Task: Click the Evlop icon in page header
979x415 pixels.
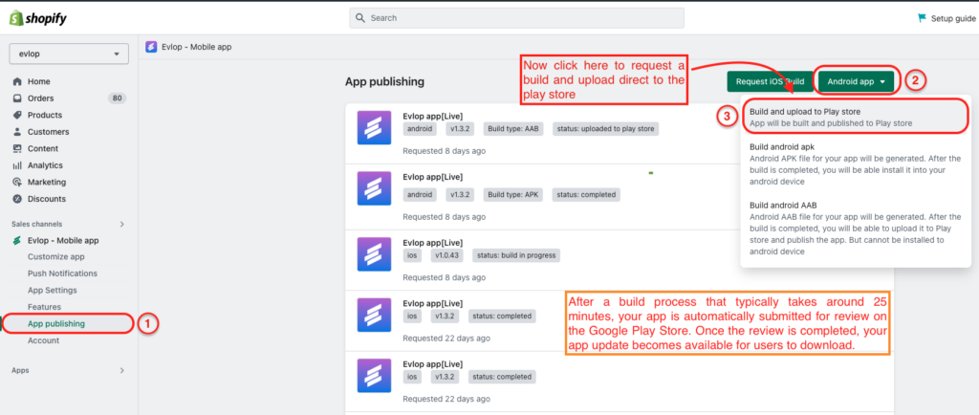Action: coord(151,47)
